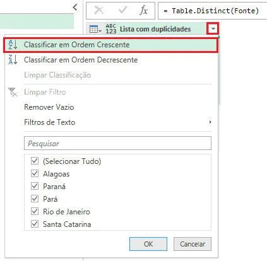The height and width of the screenshot is (261, 267).
Task: Confirm formula with the checkmark icon
Action: [122, 10]
